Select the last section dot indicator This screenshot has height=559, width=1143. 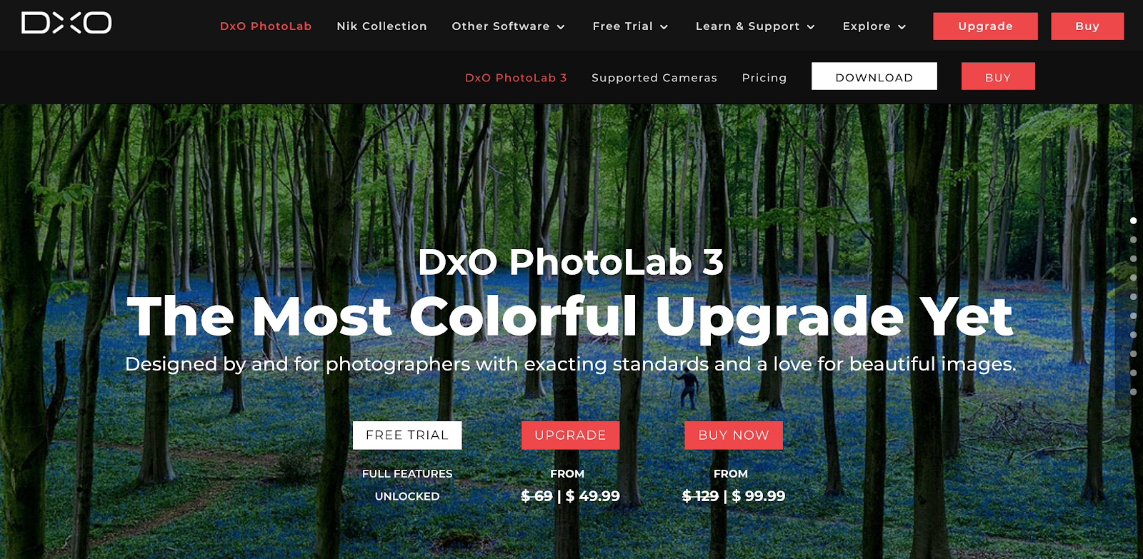1133,392
